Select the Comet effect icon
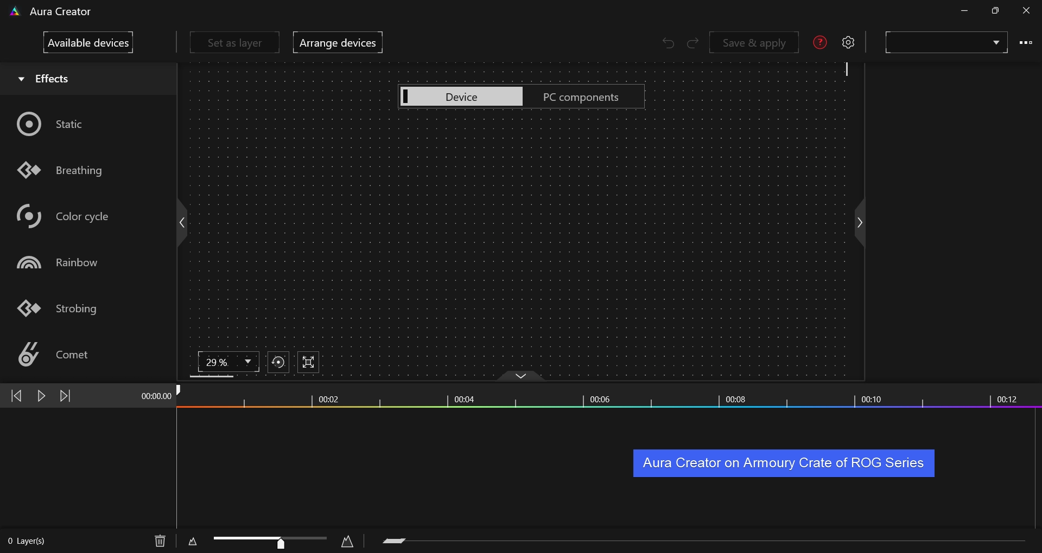1042x553 pixels. click(29, 355)
